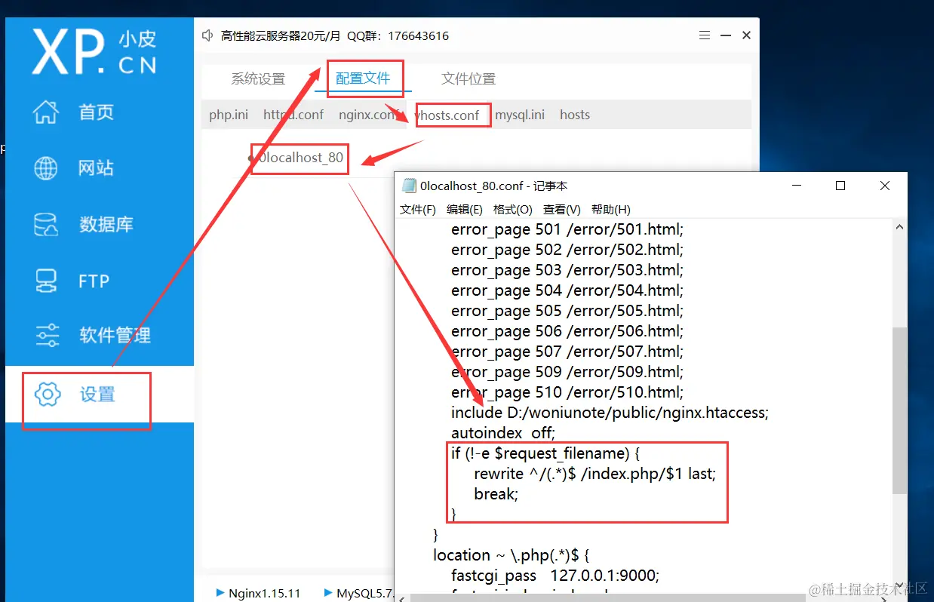
Task: Minimize the Notepad window
Action: [x=796, y=186]
